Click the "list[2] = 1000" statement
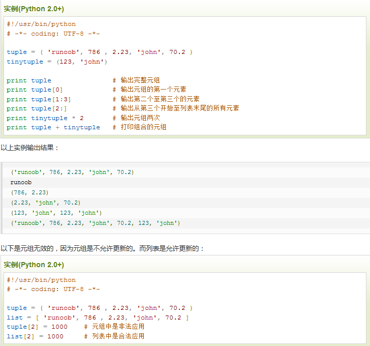The image size is (370, 346). coord(35,336)
